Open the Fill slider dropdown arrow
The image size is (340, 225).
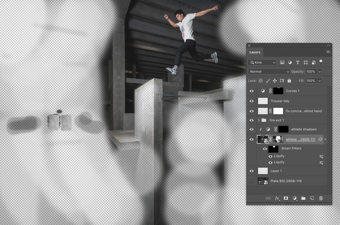point(320,81)
